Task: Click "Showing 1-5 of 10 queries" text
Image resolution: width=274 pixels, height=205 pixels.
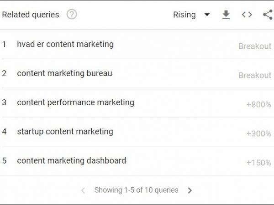Action: pos(136,190)
